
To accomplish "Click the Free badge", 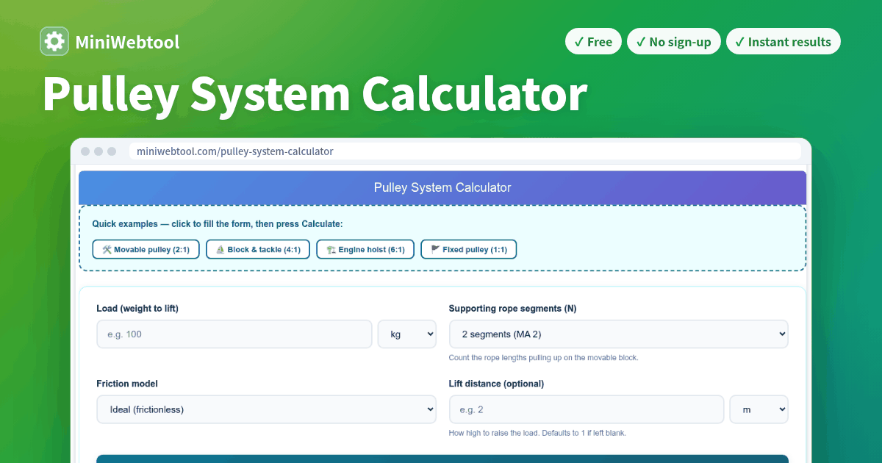I will click(x=593, y=42).
